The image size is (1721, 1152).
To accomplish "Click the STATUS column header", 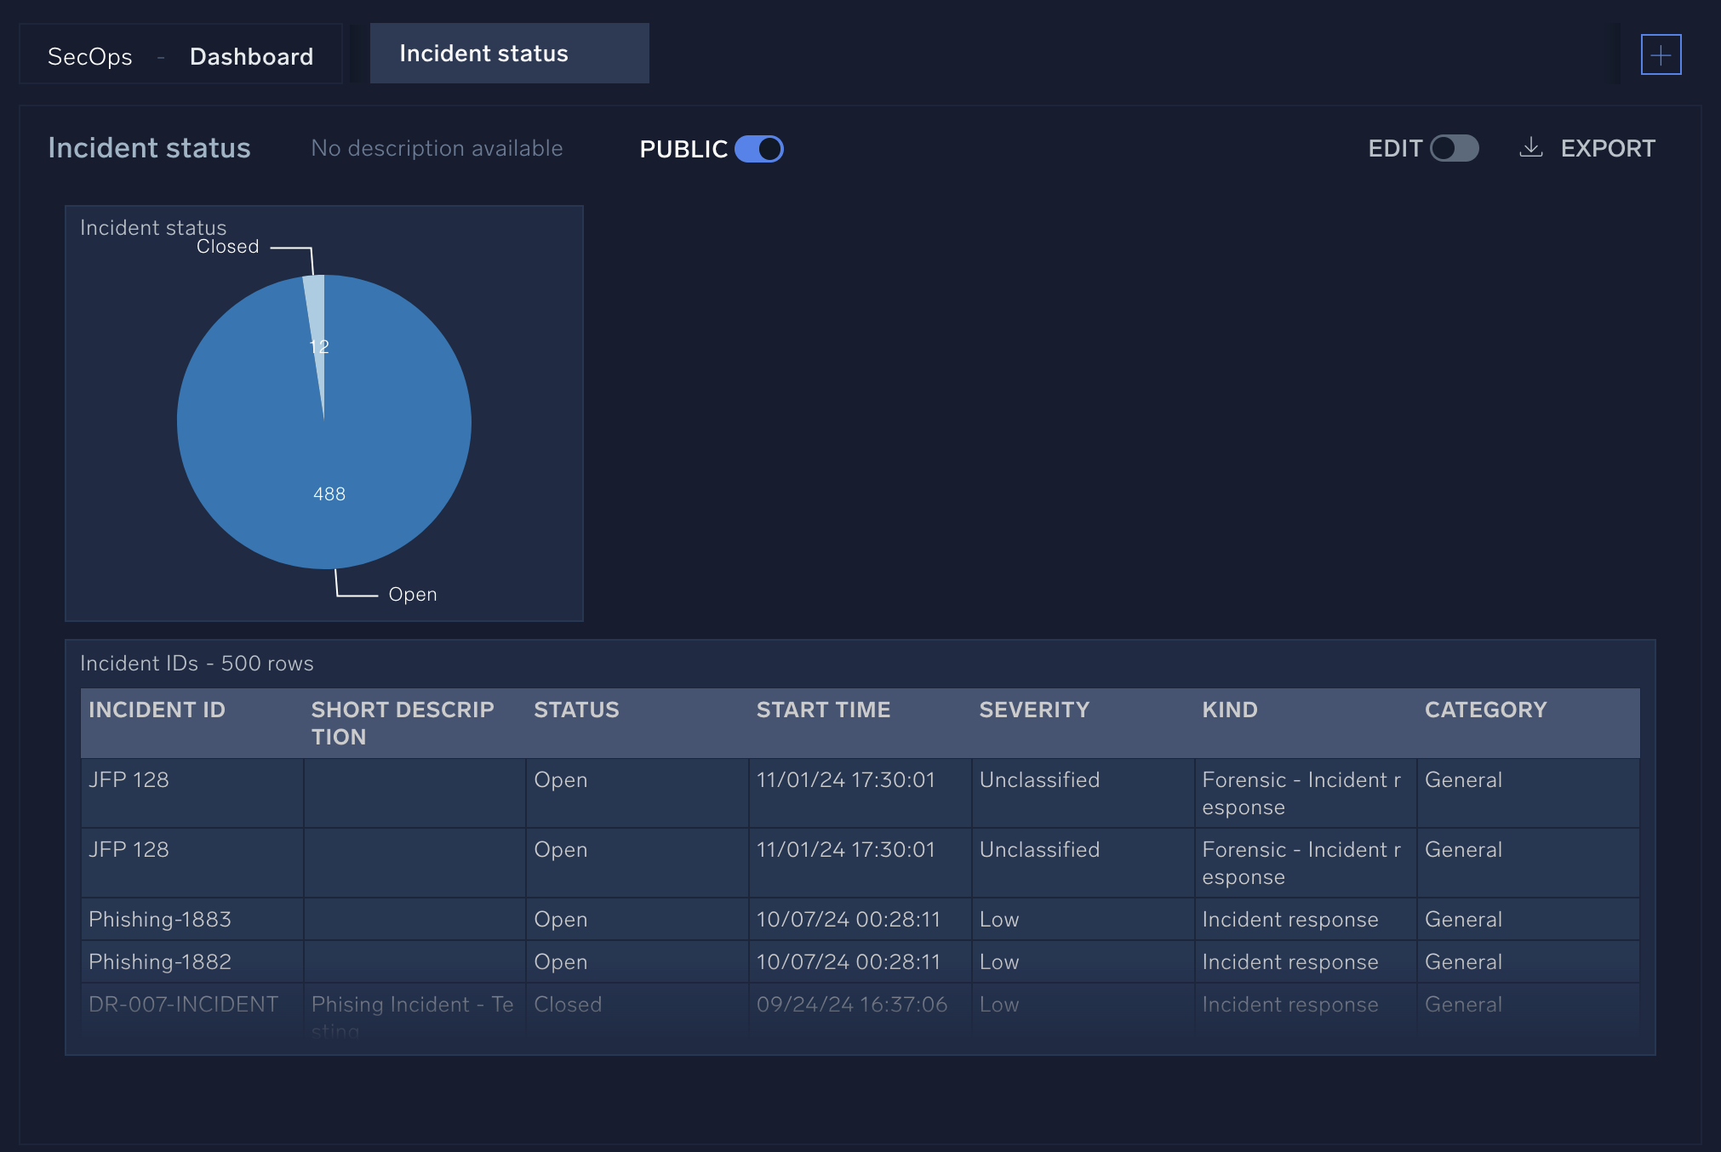I will 576,710.
